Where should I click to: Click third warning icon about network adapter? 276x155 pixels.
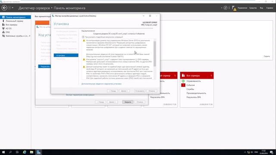tap(84, 67)
